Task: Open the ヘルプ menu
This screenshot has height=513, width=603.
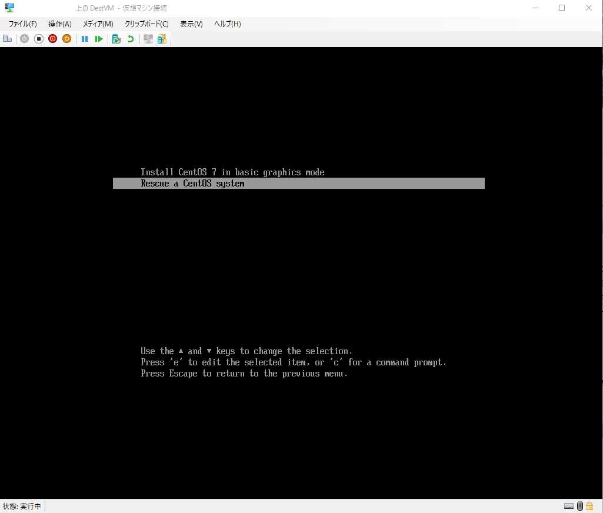Action: click(x=226, y=24)
